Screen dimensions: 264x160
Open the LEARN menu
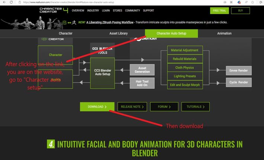pyautogui.click(x=106, y=10)
